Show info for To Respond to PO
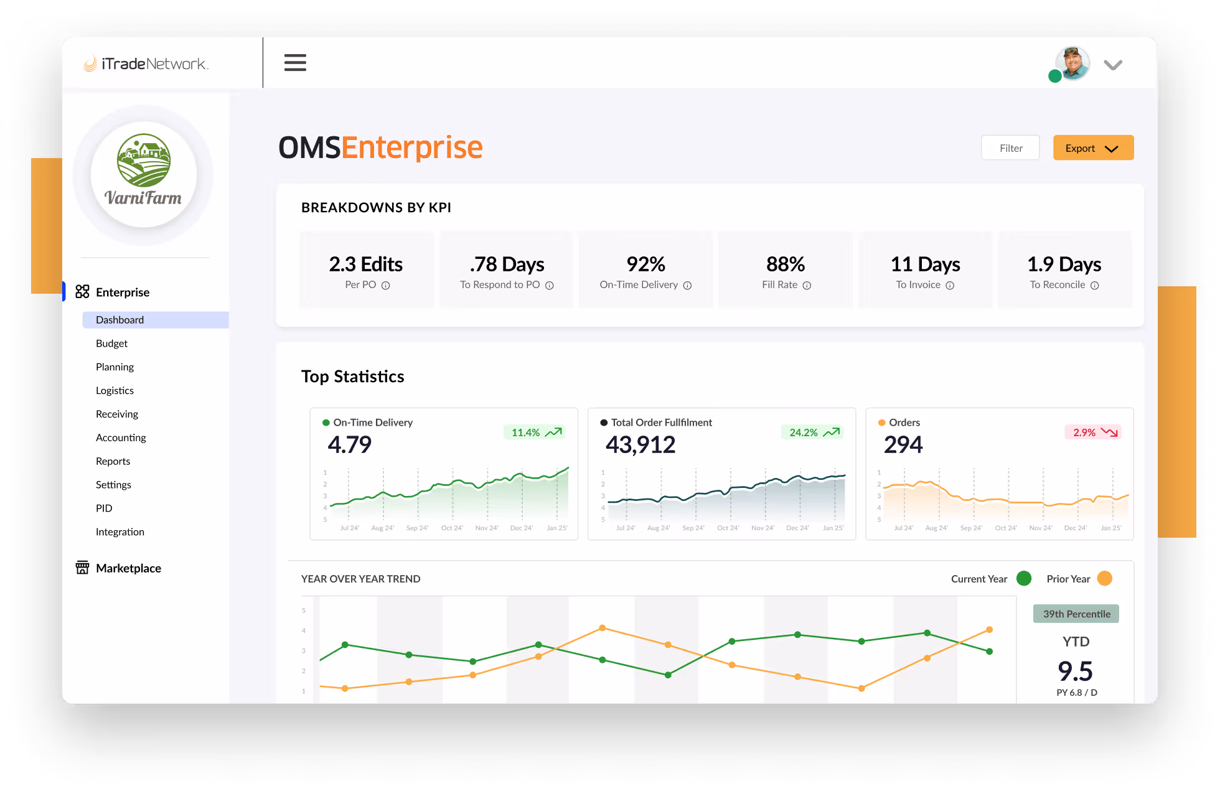 click(550, 286)
